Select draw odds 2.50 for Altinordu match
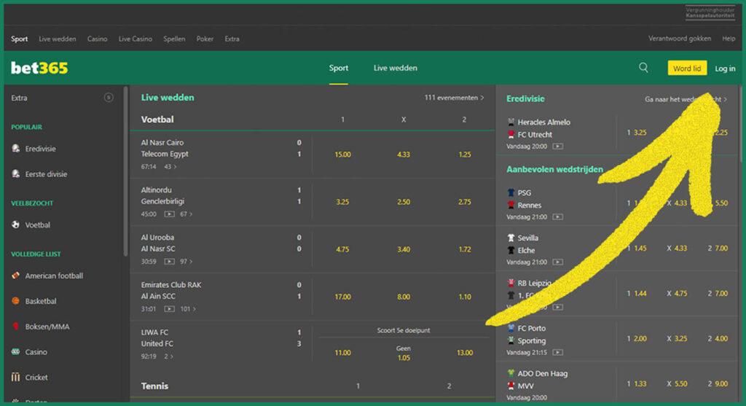Screen dimensions: 746x406 pos(404,202)
